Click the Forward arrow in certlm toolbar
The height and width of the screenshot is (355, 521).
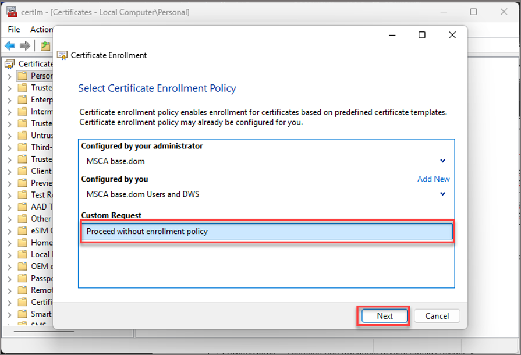(x=25, y=45)
